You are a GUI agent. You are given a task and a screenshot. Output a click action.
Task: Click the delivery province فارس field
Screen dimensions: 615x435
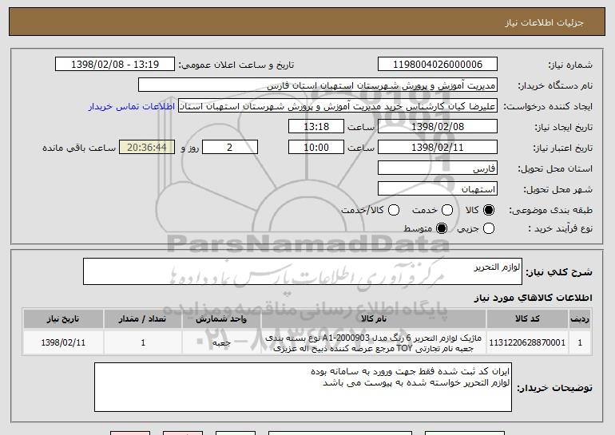click(438, 168)
